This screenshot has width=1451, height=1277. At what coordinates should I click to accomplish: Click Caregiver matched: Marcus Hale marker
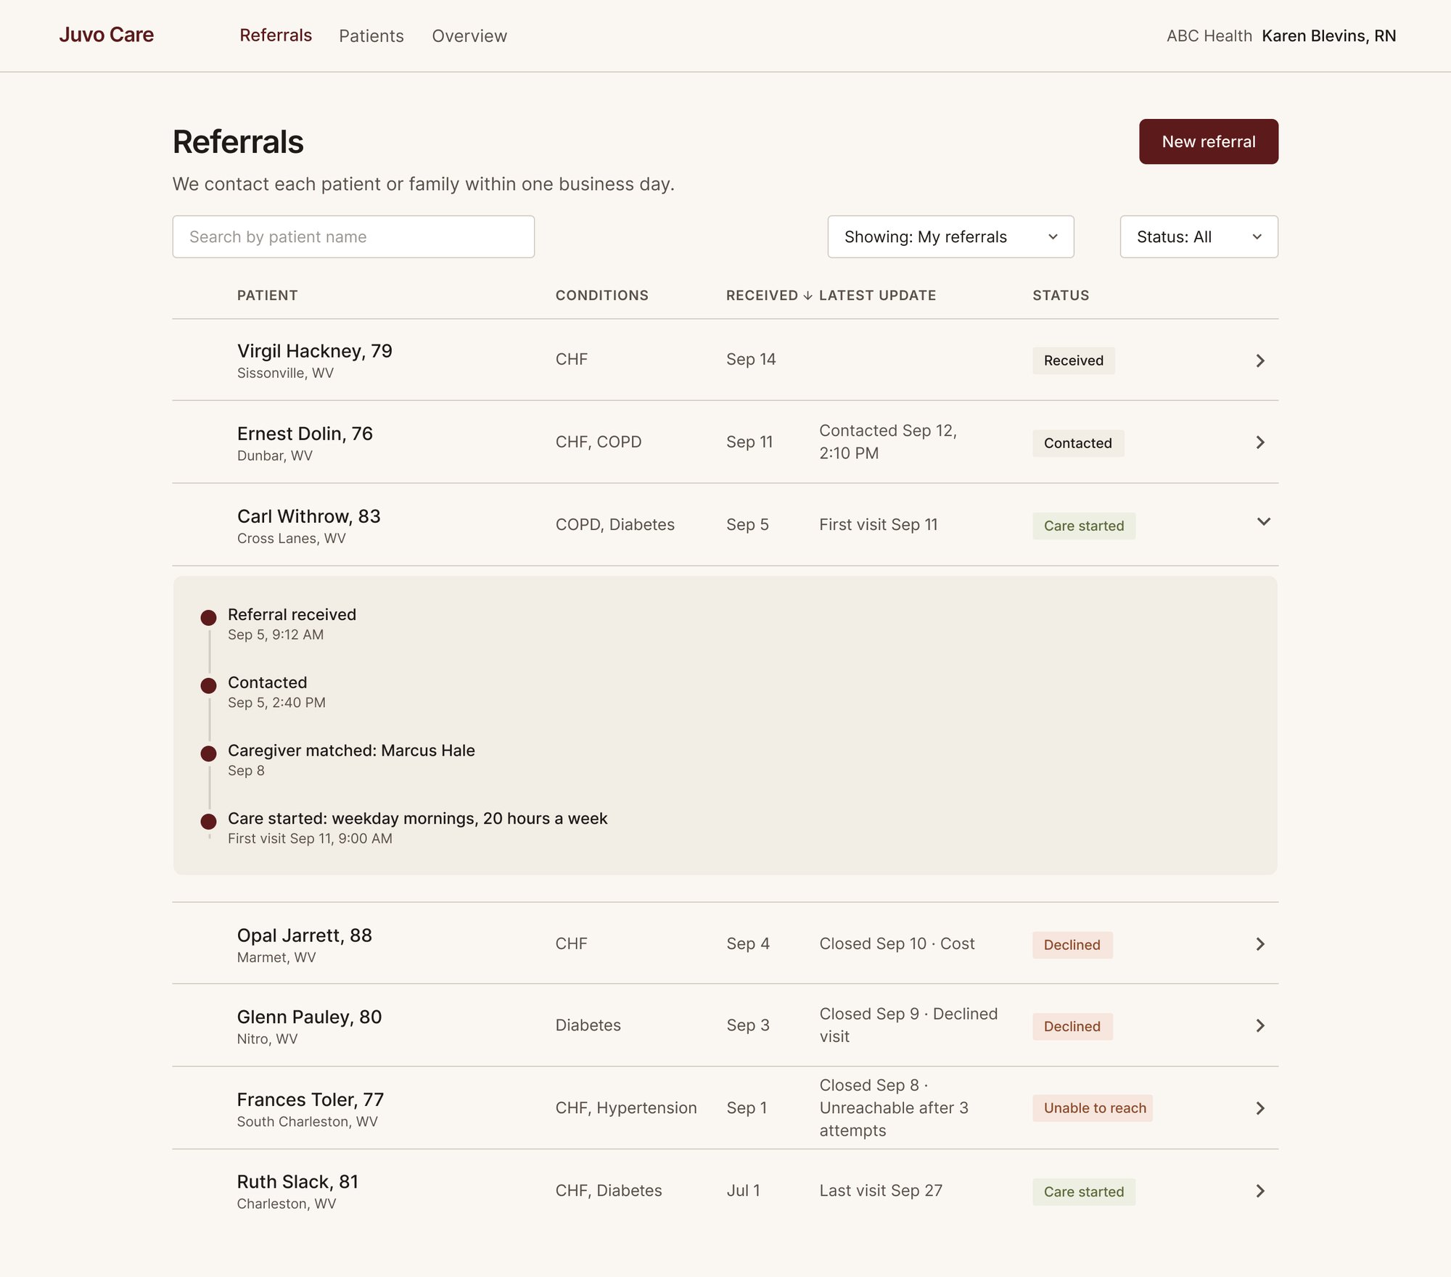point(208,753)
